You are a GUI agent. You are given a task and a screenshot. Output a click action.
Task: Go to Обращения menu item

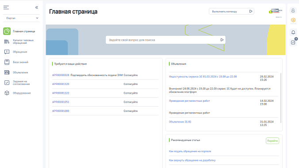click(20, 52)
